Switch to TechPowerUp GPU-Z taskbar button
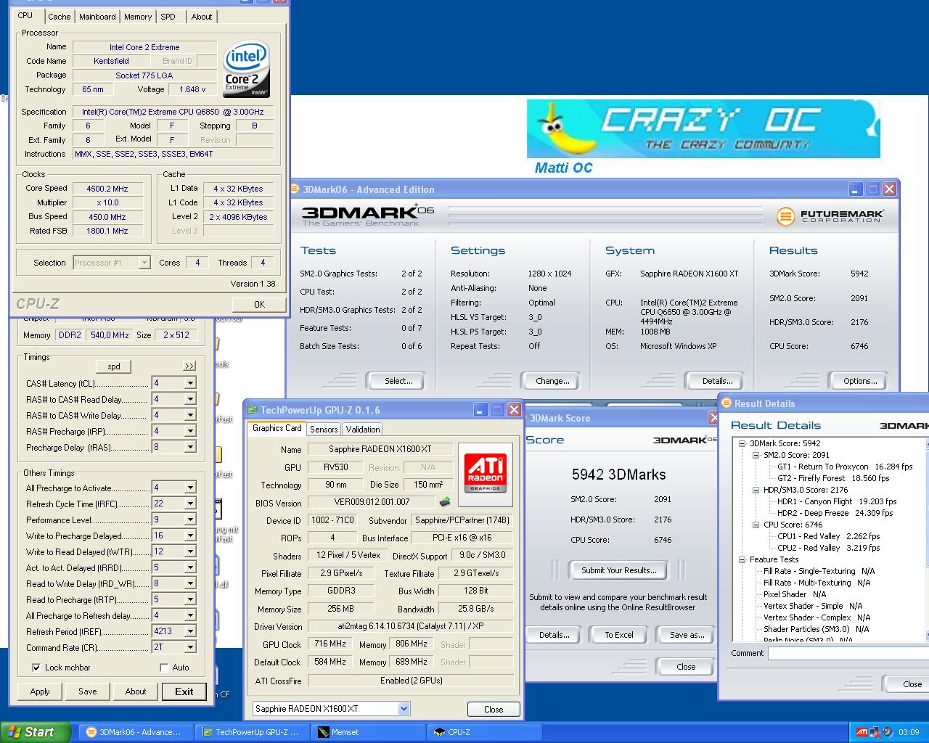The image size is (929, 743). point(252,732)
